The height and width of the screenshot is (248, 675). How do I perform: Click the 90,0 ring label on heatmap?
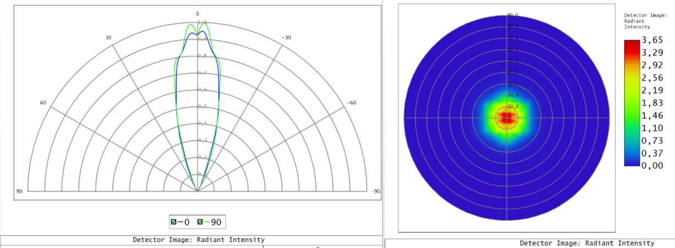coord(513,15)
